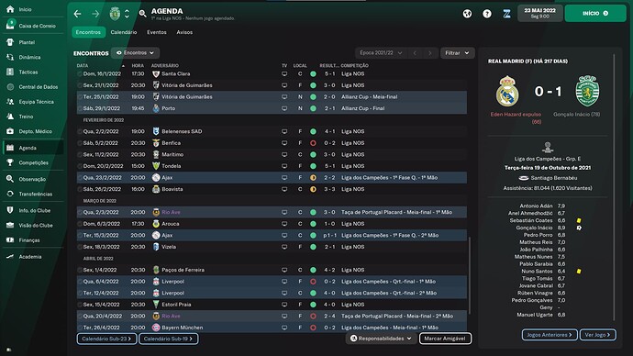This screenshot has height=356, width=633.
Task: Open the world globe icon in top bar
Action: click(467, 14)
